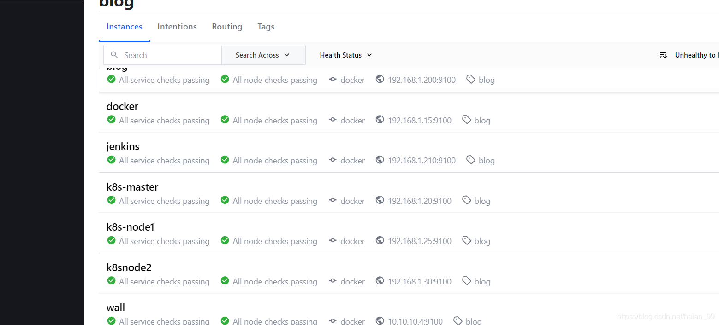Click service check passing icon in k8s-node1 row
Image resolution: width=719 pixels, height=325 pixels.
click(x=111, y=240)
